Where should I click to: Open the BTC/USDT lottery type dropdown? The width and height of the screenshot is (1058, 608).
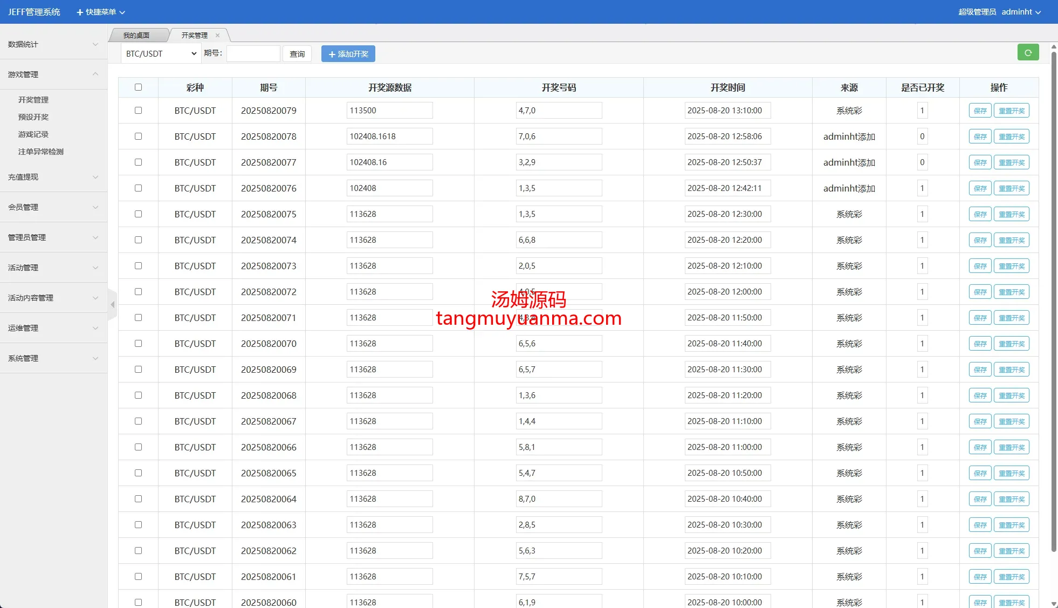click(161, 54)
